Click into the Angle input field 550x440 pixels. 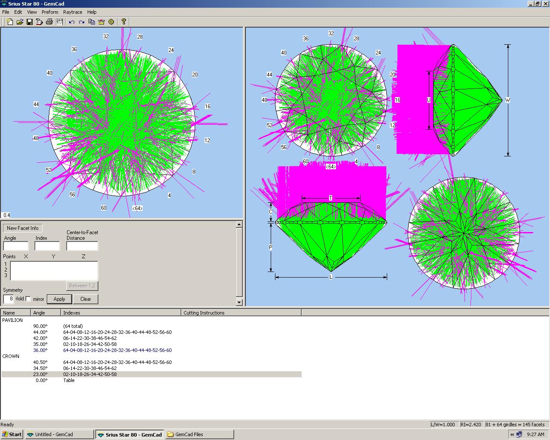[x=16, y=246]
